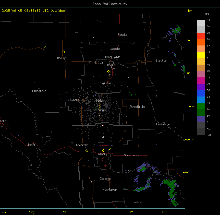The image size is (220, 215).
Task: Click the Stettler label
Action: pos(162,61)
